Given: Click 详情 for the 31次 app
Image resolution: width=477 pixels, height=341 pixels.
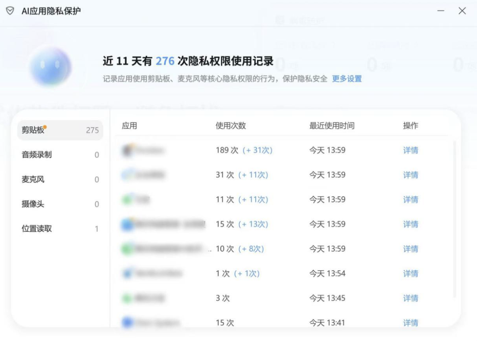Looking at the screenshot, I should point(410,175).
